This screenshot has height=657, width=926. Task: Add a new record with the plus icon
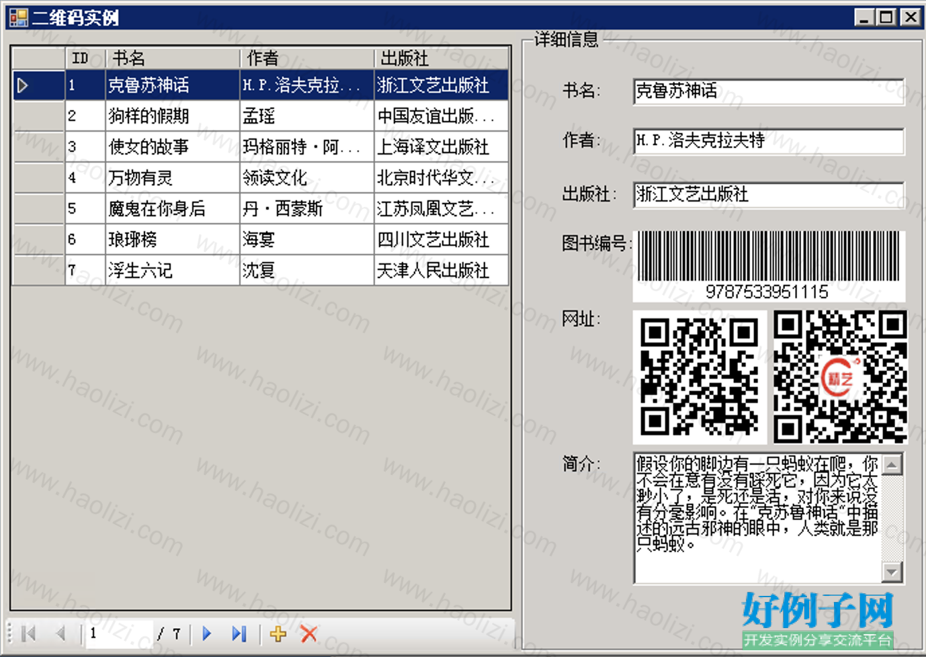tap(278, 633)
